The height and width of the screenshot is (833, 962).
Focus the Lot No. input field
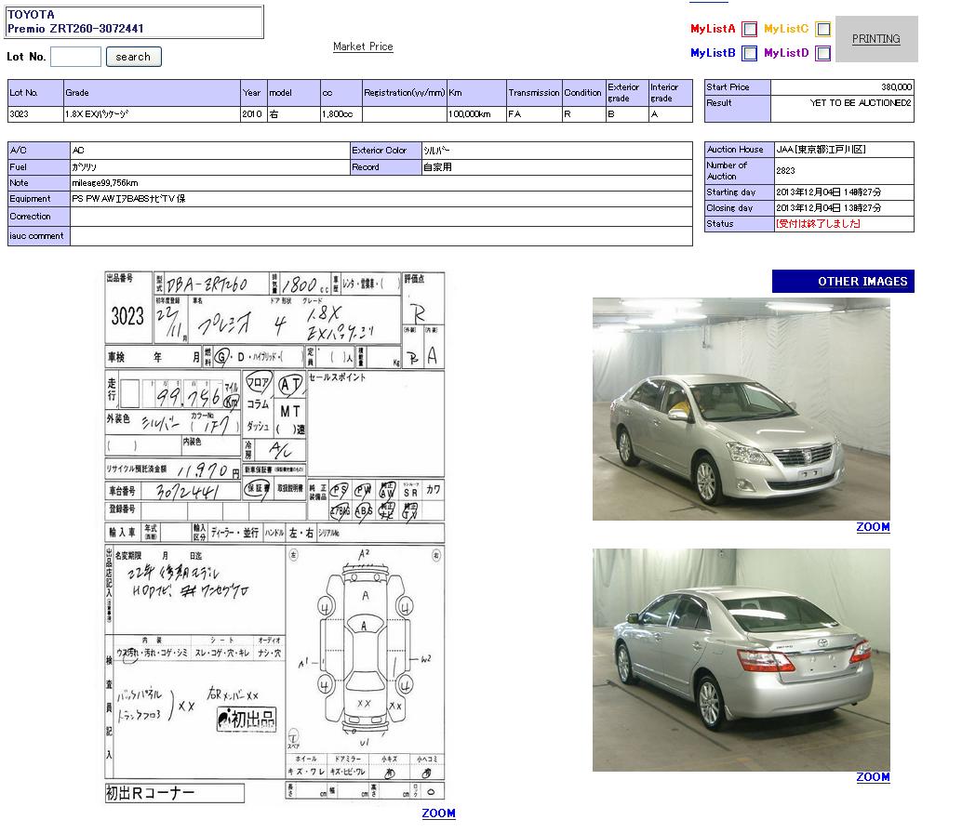(x=75, y=57)
